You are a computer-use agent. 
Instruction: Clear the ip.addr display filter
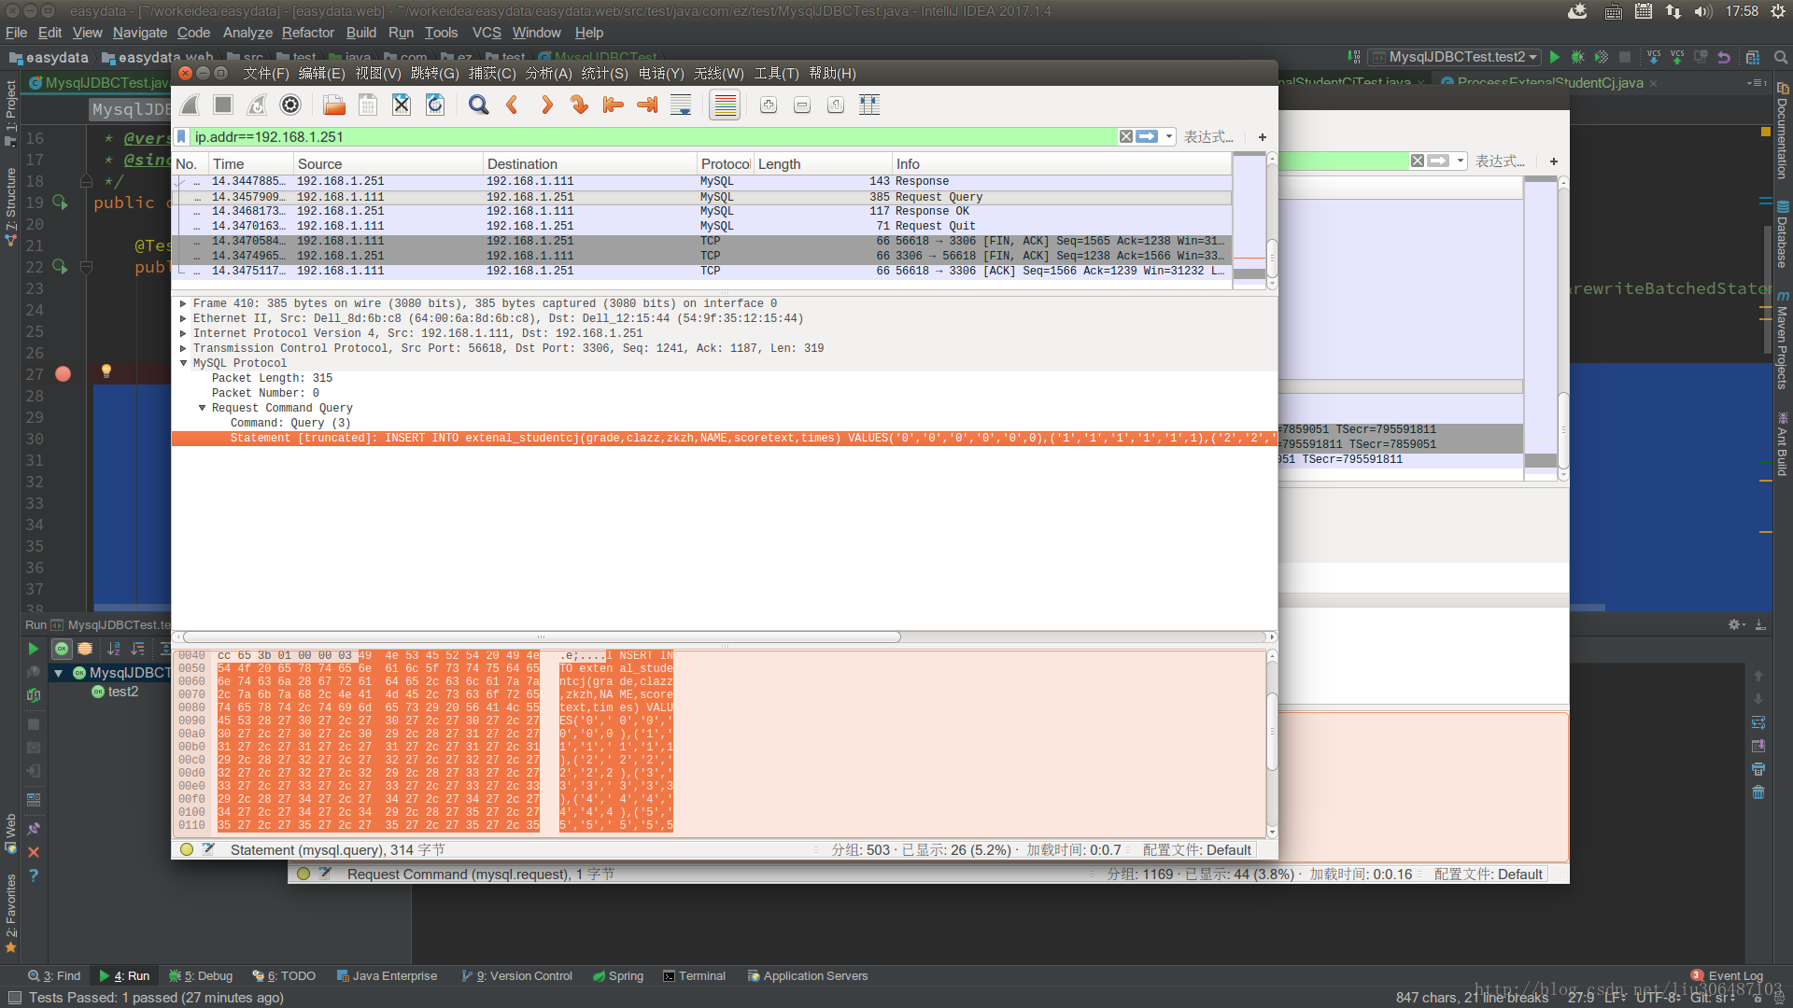[x=1126, y=137]
